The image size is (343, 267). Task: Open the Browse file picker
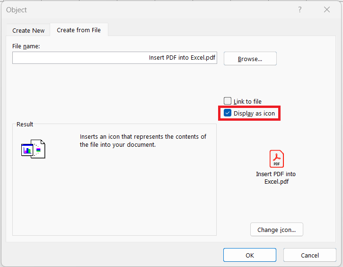pyautogui.click(x=250, y=59)
